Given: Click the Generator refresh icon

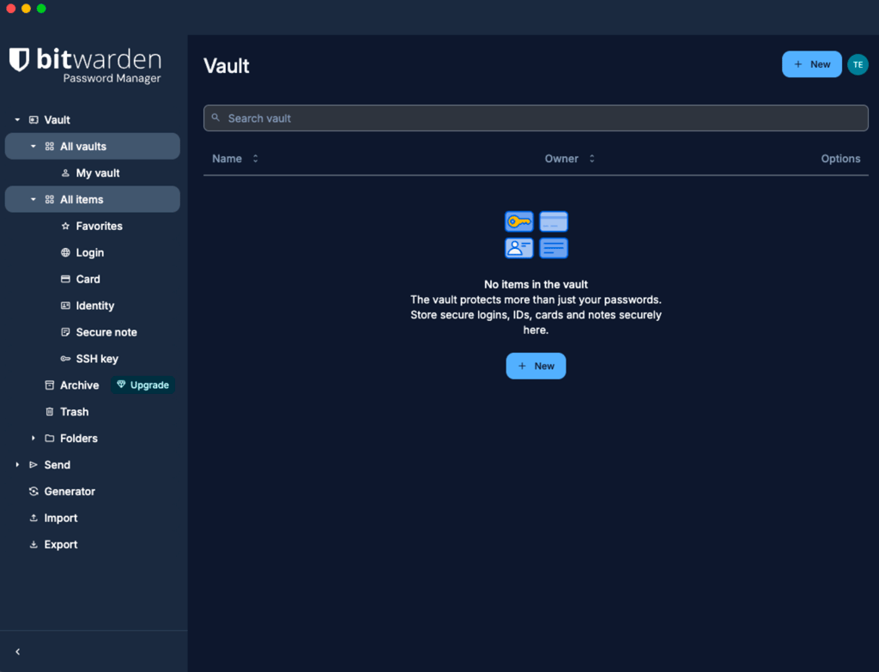Looking at the screenshot, I should pyautogui.click(x=33, y=492).
